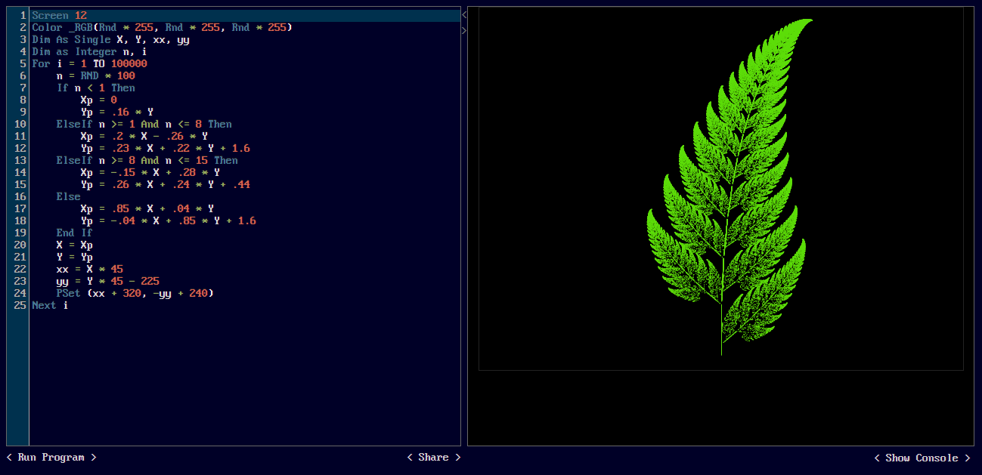
Task: Click line number 16 in gutter
Action: 20,196
